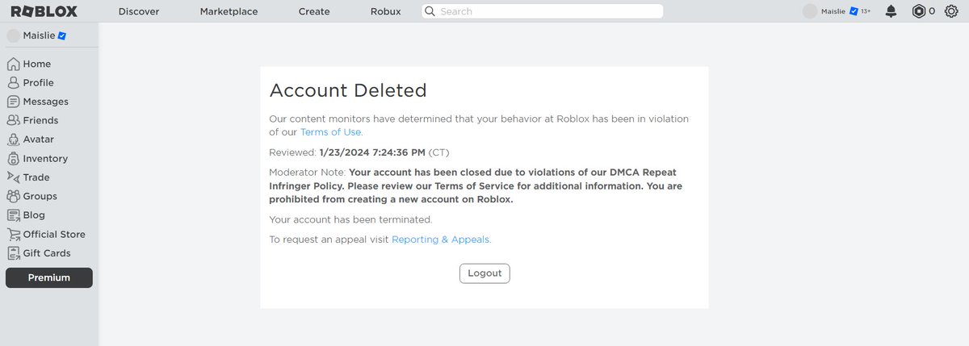Select the Robux tab in header
This screenshot has height=346, width=969.
pyautogui.click(x=385, y=11)
